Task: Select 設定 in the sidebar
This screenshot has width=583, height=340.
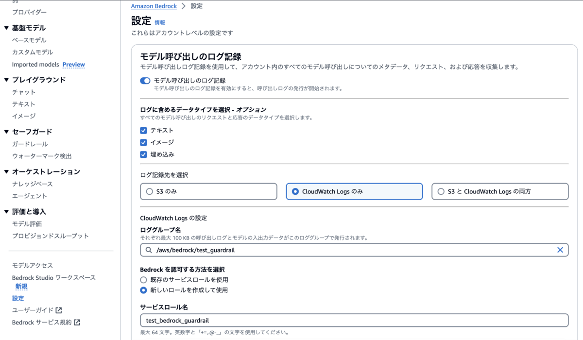Action: tap(18, 298)
